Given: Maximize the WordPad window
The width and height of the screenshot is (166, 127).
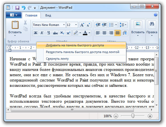Looking at the screenshot, I should tap(142, 6).
